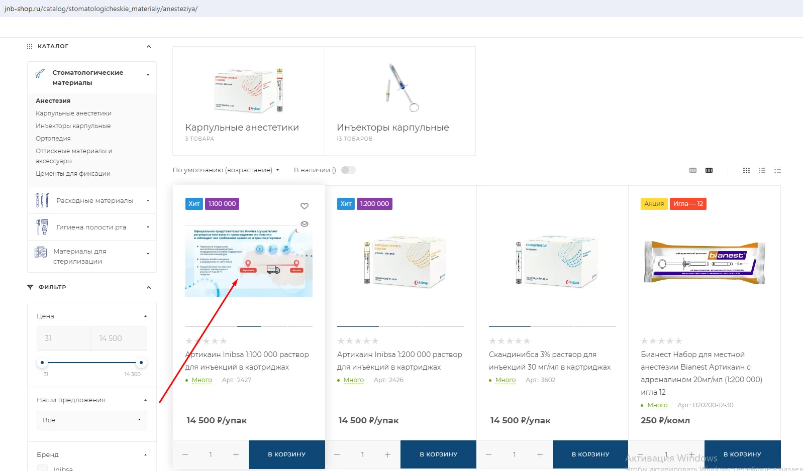Image resolution: width=803 pixels, height=471 pixels.
Task: Open Бианест Набор product title link
Action: (701, 373)
